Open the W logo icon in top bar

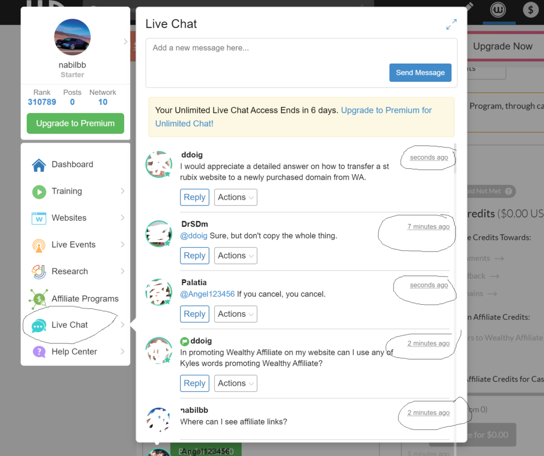click(x=498, y=10)
